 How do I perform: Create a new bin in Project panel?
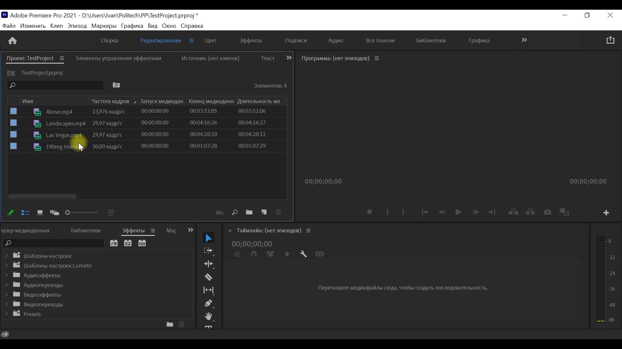click(x=249, y=212)
